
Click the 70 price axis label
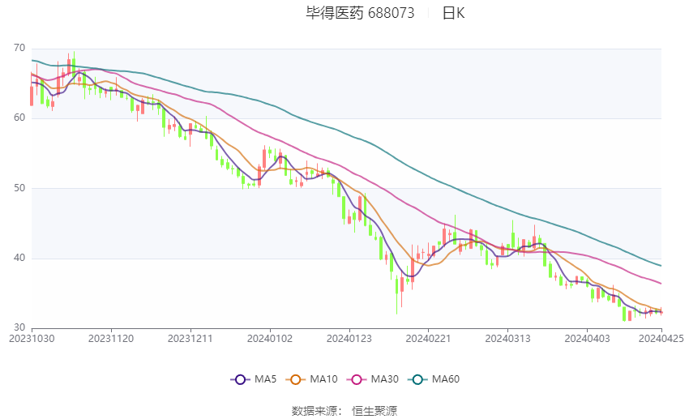click(x=19, y=49)
